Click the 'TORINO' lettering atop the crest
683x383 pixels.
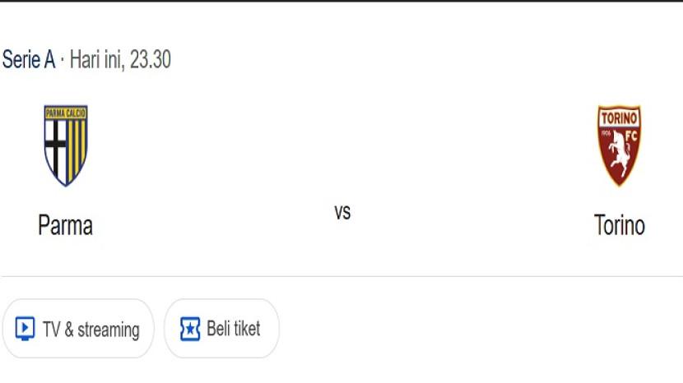click(619, 117)
